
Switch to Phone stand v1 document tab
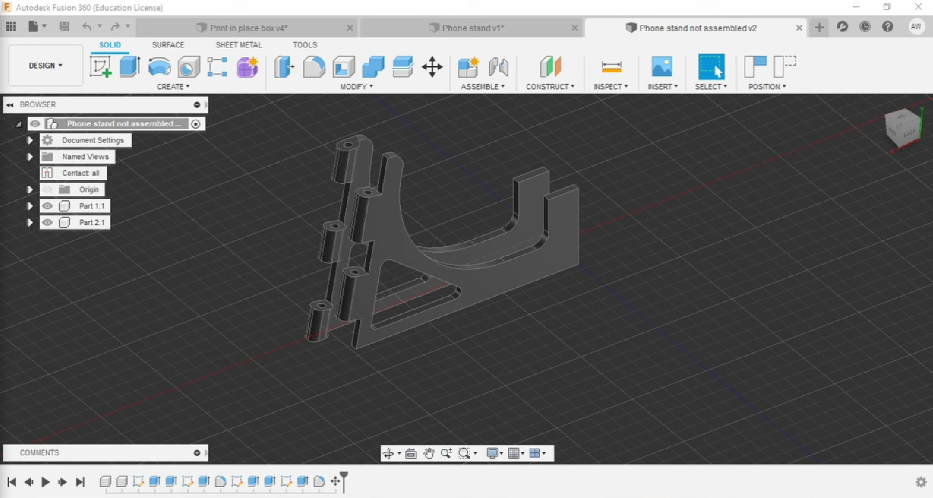click(472, 28)
